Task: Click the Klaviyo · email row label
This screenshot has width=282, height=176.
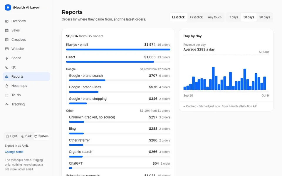Action: [77, 45]
